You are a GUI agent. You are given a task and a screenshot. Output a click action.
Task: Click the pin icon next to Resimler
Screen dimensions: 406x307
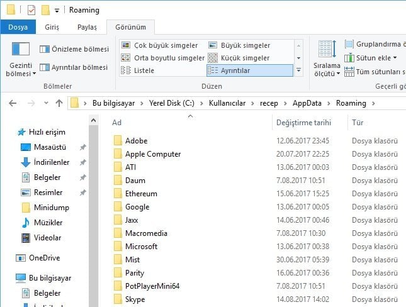(x=82, y=193)
